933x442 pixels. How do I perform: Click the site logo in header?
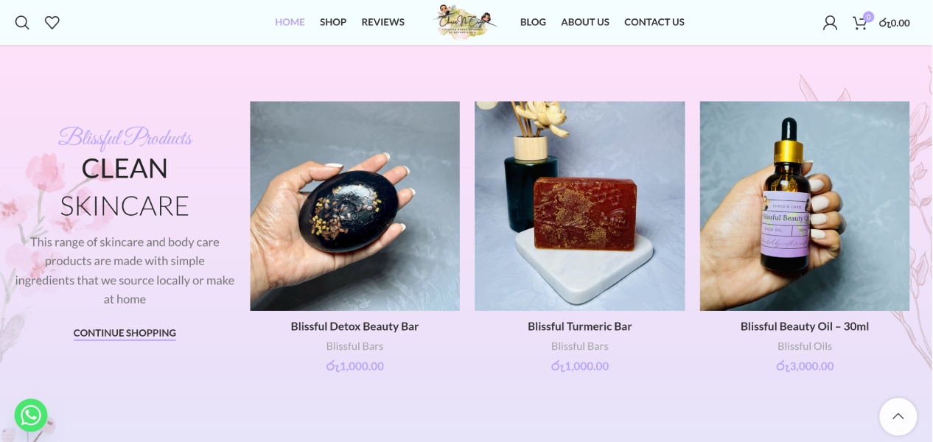[464, 22]
